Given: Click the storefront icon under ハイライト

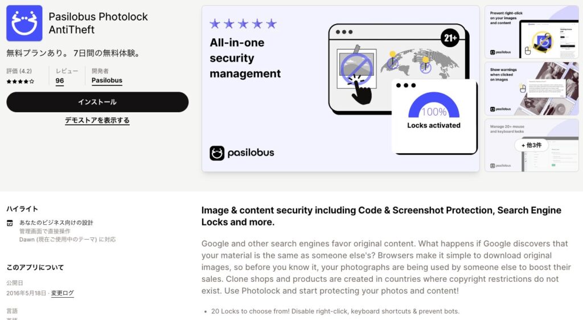Looking at the screenshot, I should [x=10, y=223].
